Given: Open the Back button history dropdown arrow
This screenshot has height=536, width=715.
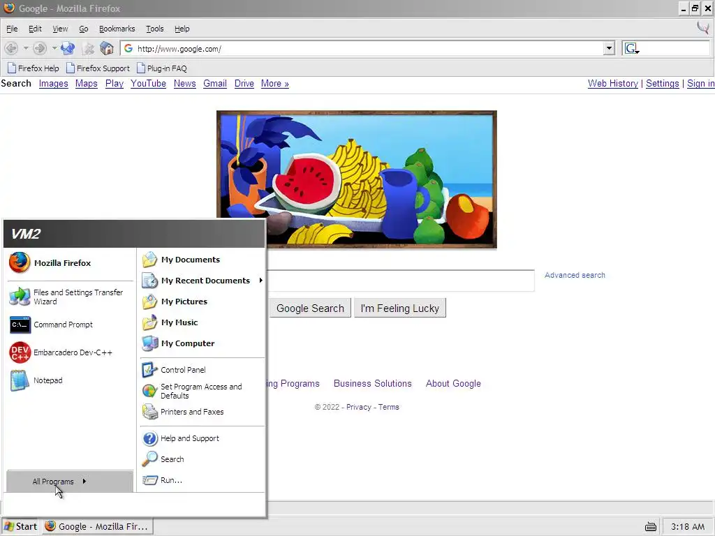Looking at the screenshot, I should [x=26, y=48].
